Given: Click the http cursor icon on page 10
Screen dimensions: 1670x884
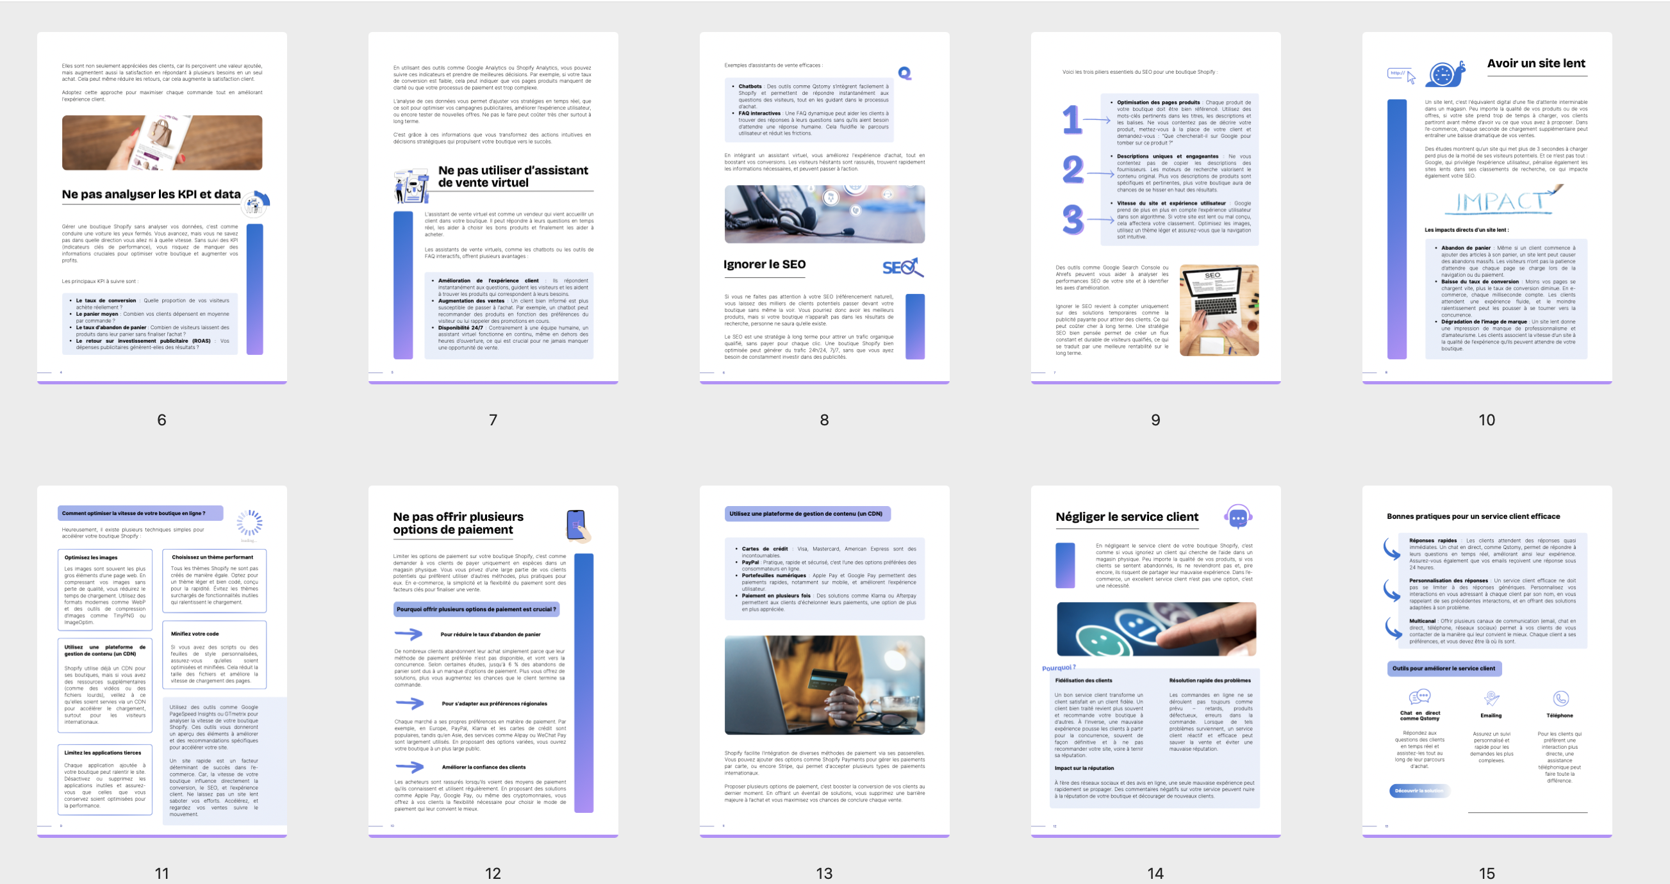Looking at the screenshot, I should click(x=1401, y=75).
